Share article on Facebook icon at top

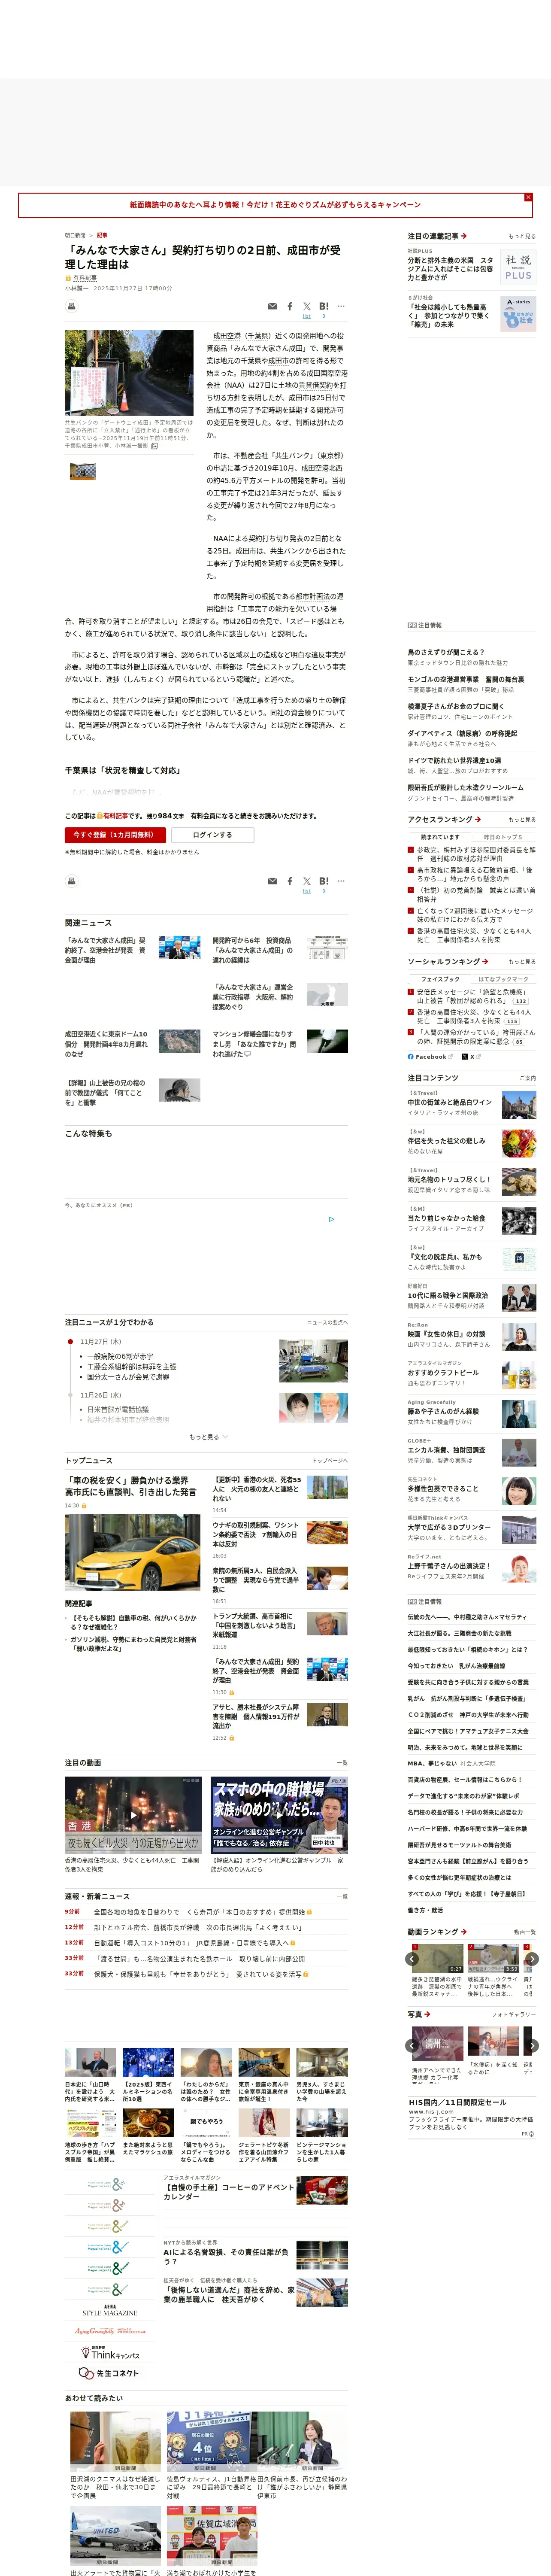pos(290,306)
